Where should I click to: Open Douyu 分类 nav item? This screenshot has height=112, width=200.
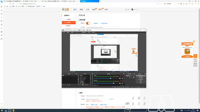[x=87, y=9]
